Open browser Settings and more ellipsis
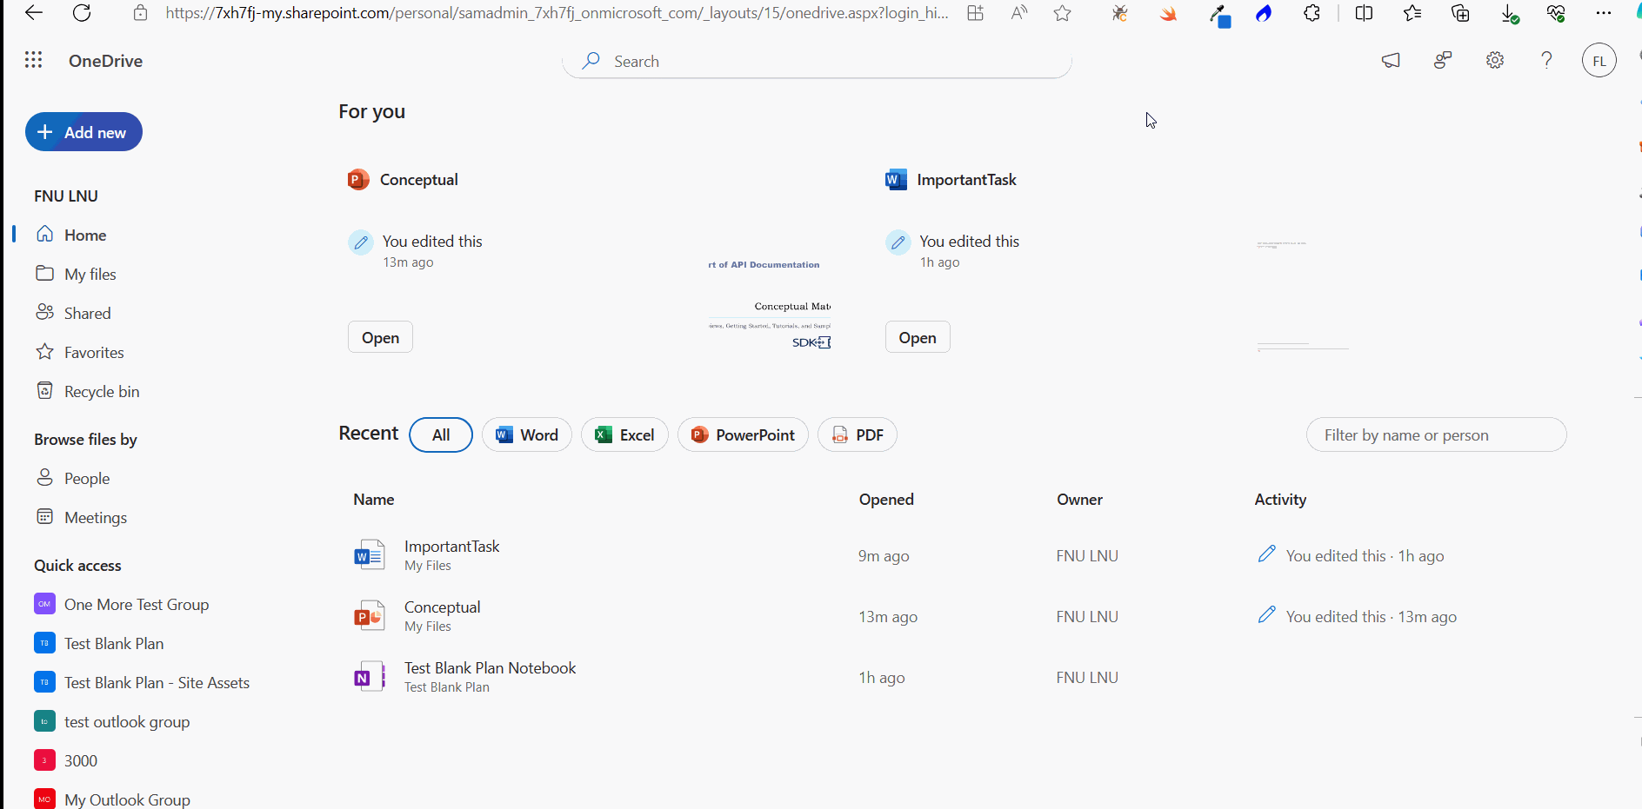Screen dimensions: 1642x809 (1604, 13)
